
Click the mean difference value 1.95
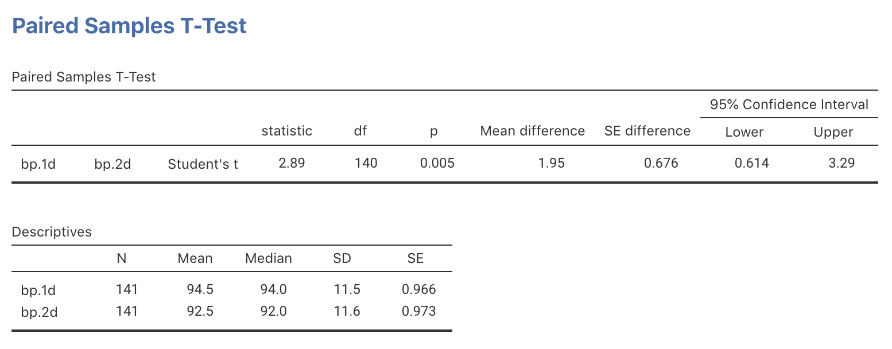pos(553,163)
